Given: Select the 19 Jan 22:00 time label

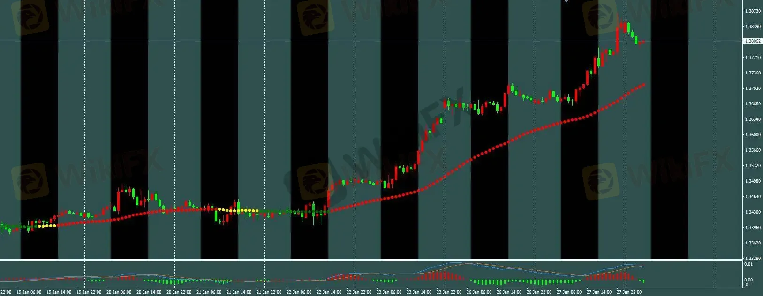Looking at the screenshot, I should tap(89, 292).
